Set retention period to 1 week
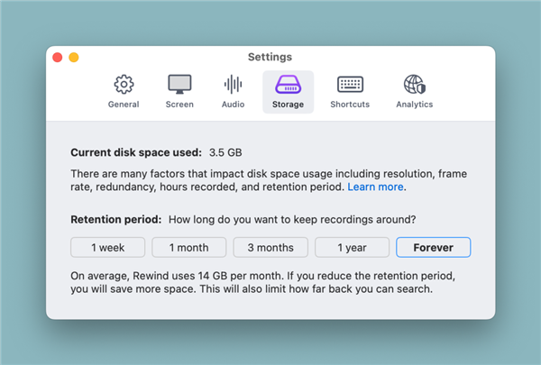This screenshot has width=541, height=365. 108,247
